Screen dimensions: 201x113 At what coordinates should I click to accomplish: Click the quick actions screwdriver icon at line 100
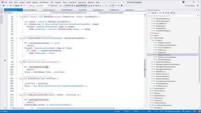pyautogui.click(x=14, y=67)
